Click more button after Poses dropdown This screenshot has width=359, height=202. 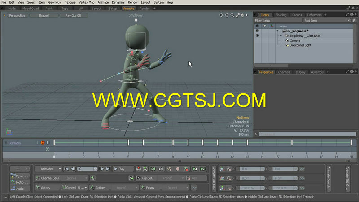coord(194,188)
